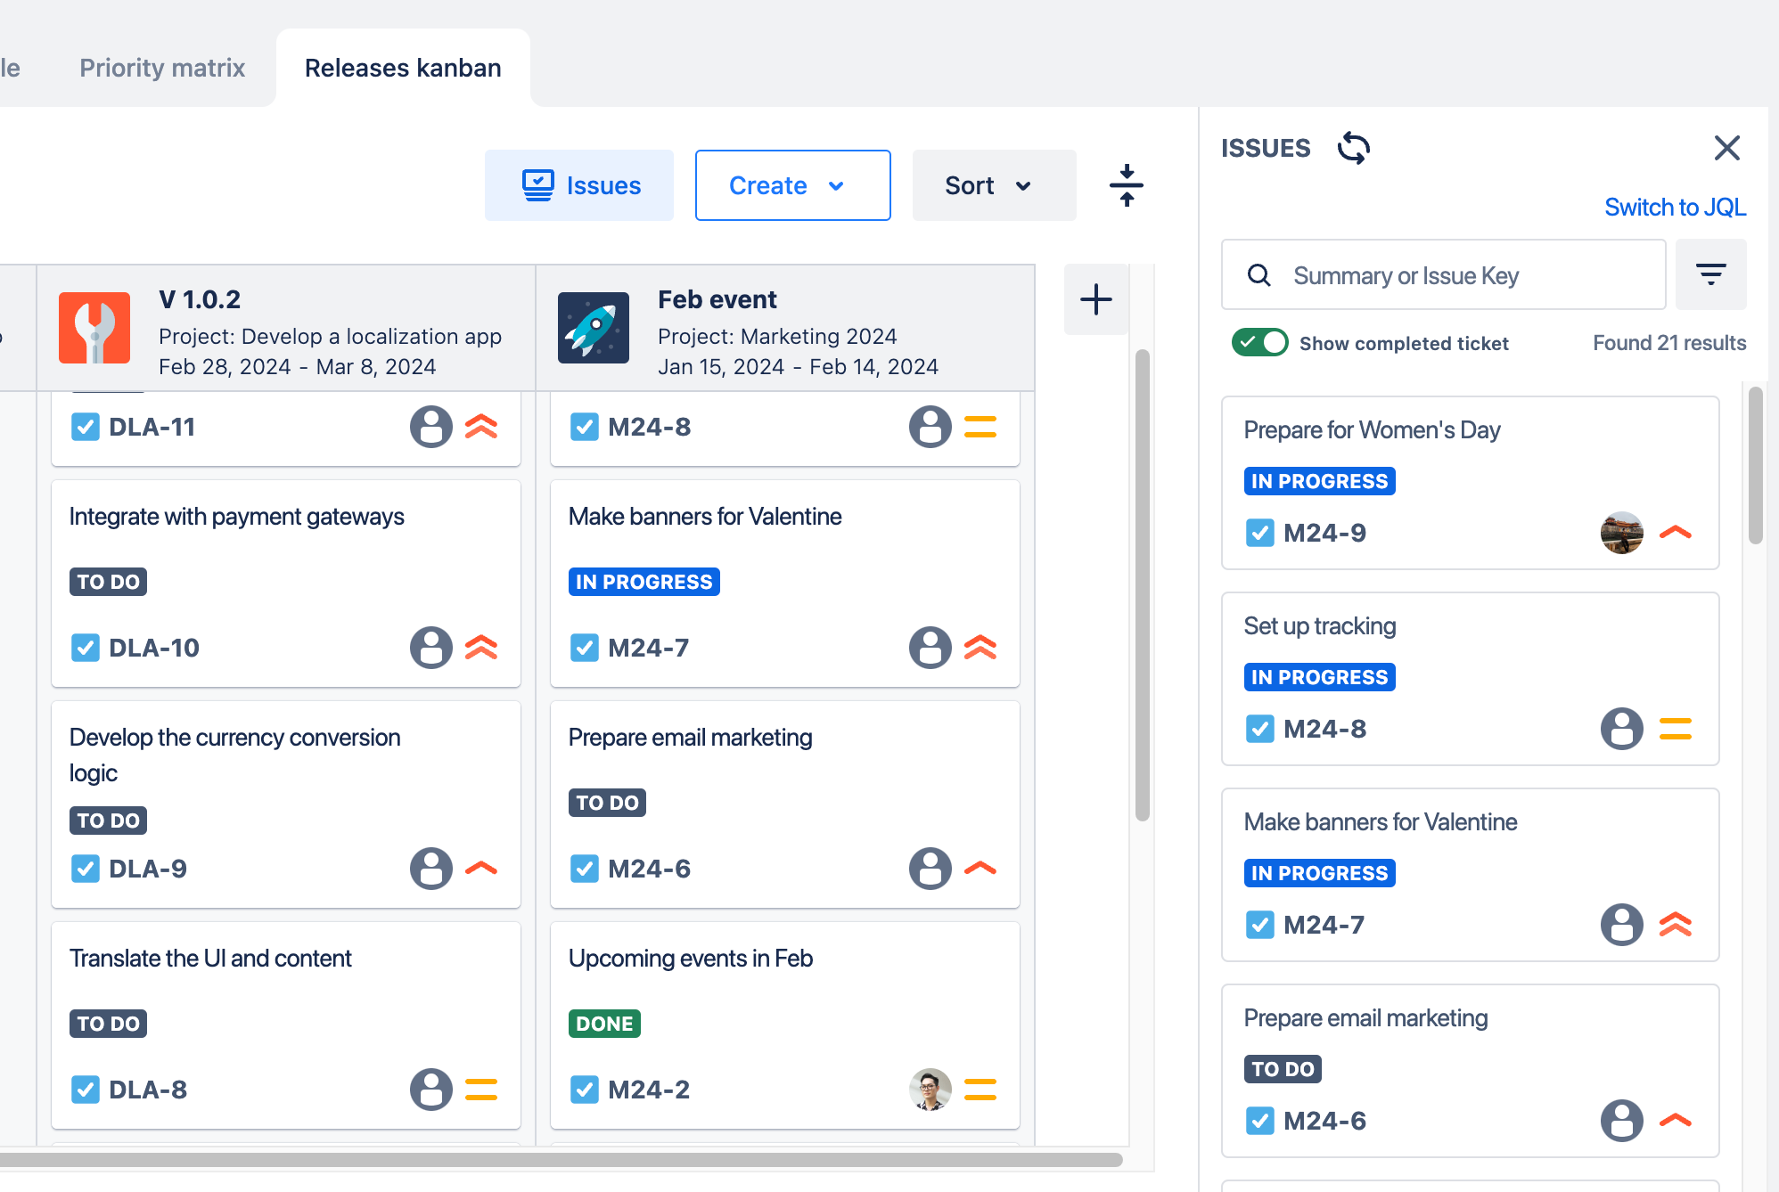The image size is (1779, 1192).
Task: Click the assignee photo on M24-2 card
Action: (930, 1090)
